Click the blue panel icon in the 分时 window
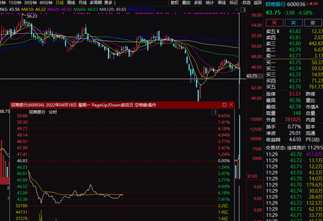Screen dimensions: 323x221 214,112
